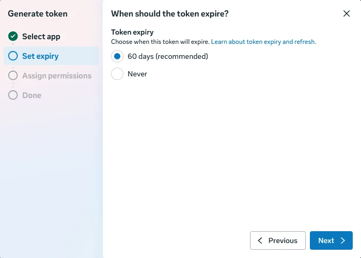Click the "60 days (recommended)" label text
The width and height of the screenshot is (361, 258).
[168, 56]
